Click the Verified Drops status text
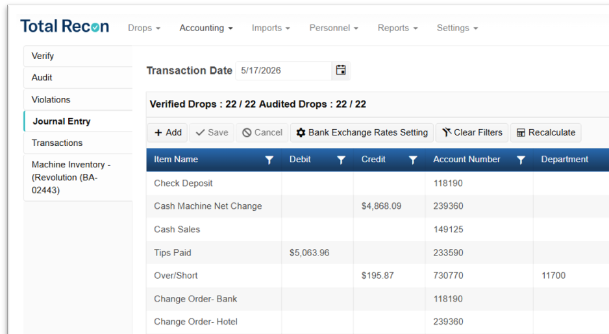 point(203,104)
